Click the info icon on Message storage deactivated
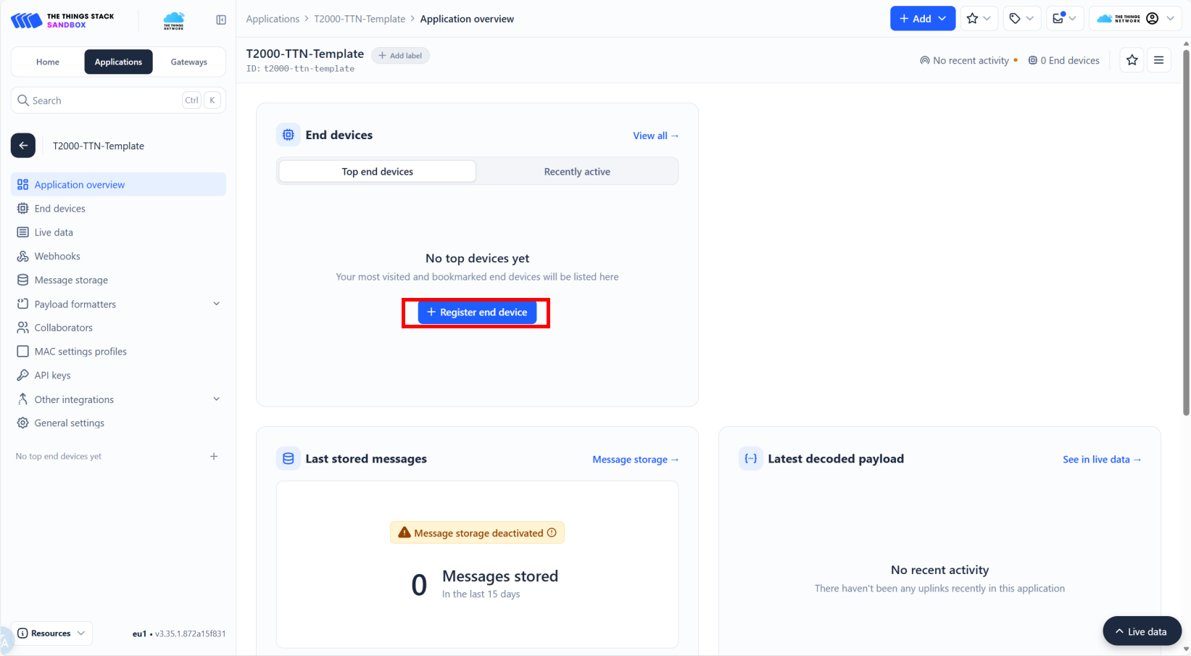1191x656 pixels. click(552, 533)
